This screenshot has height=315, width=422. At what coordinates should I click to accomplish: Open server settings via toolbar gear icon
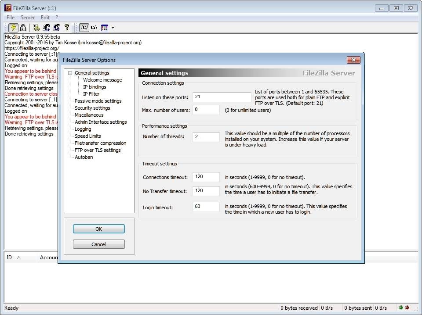[x=36, y=27]
